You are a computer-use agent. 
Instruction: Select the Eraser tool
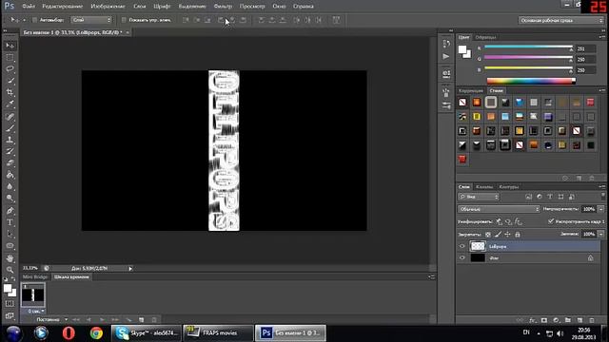tap(10, 162)
